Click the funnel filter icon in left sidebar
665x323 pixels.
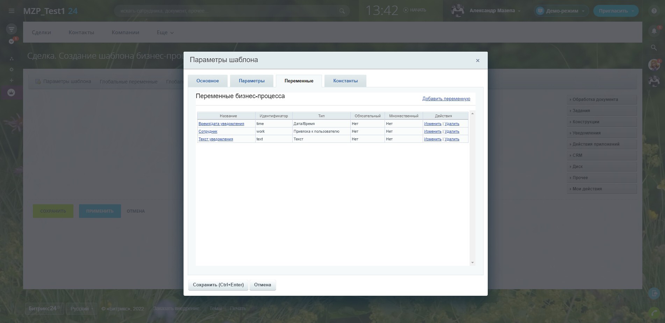tap(12, 29)
